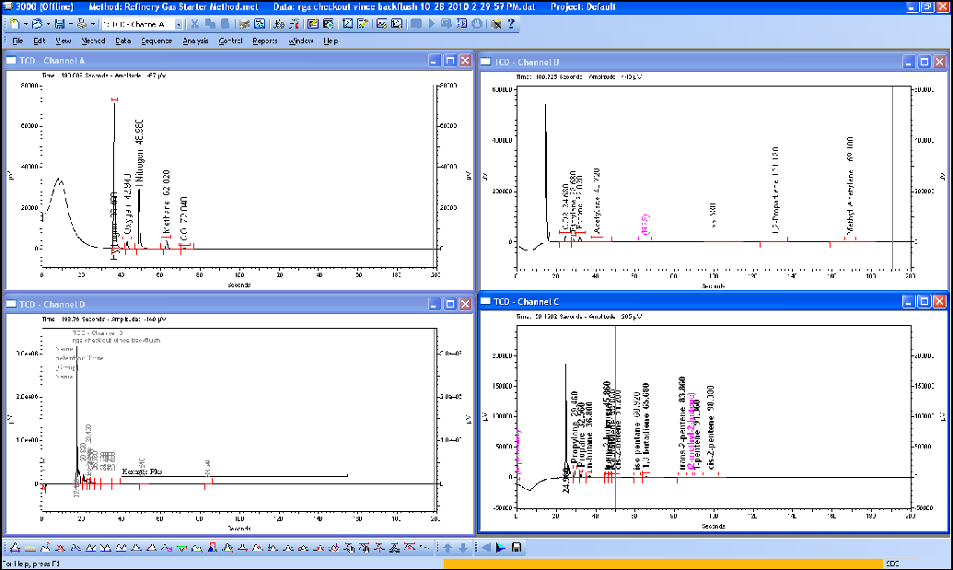Image resolution: width=953 pixels, height=570 pixels.
Task: Open the dropdown arrow beside New icon
Action: click(x=26, y=24)
